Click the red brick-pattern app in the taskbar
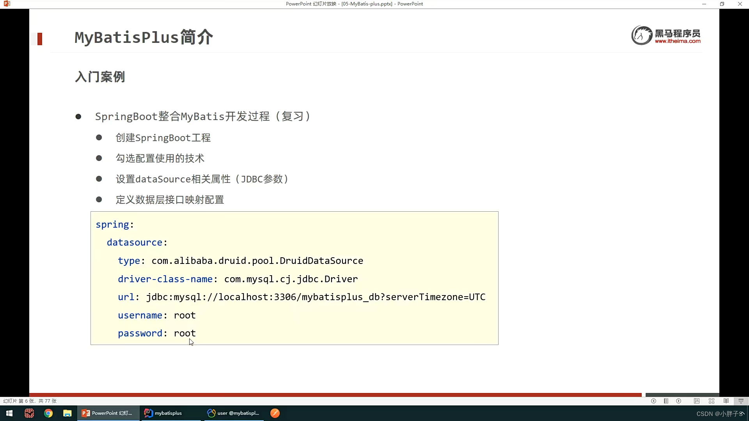Image resolution: width=749 pixels, height=421 pixels. (29, 413)
